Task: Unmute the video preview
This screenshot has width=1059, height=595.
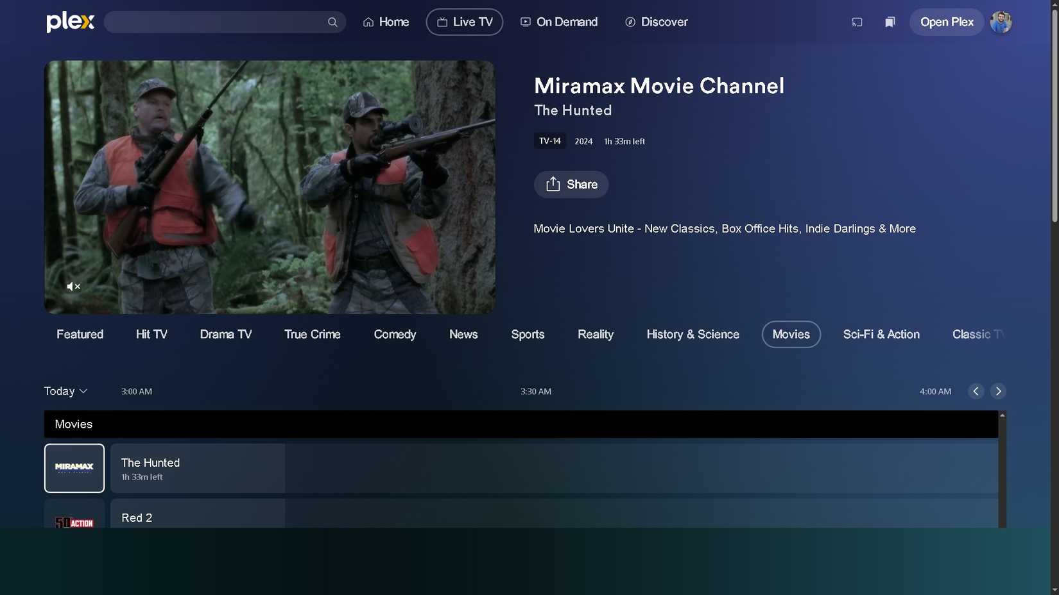Action: coord(74,287)
